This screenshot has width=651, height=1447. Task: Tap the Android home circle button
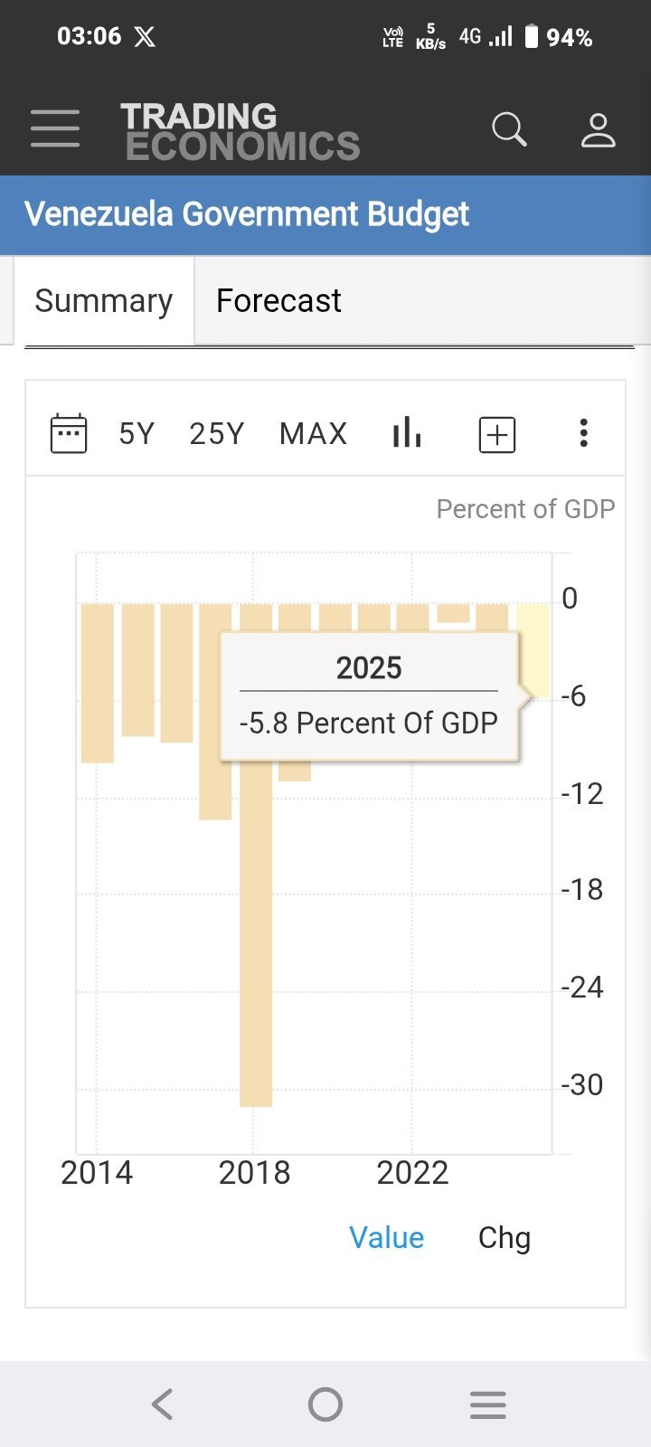pos(325,1404)
